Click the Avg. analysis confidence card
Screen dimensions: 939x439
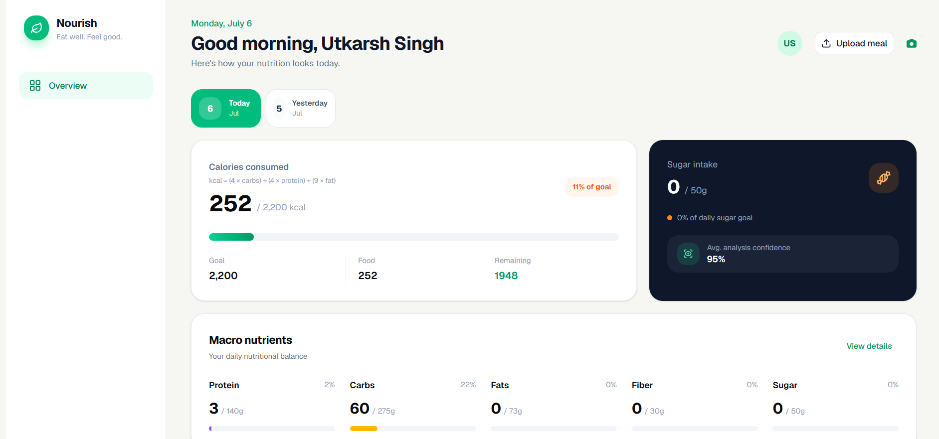coord(783,254)
